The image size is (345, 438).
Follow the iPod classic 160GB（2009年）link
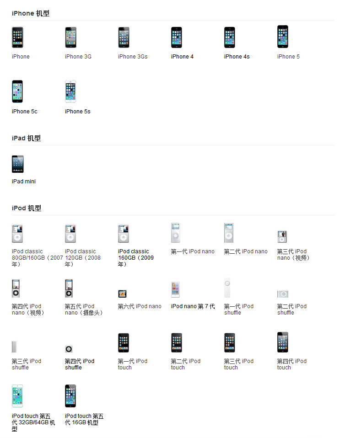(x=136, y=257)
